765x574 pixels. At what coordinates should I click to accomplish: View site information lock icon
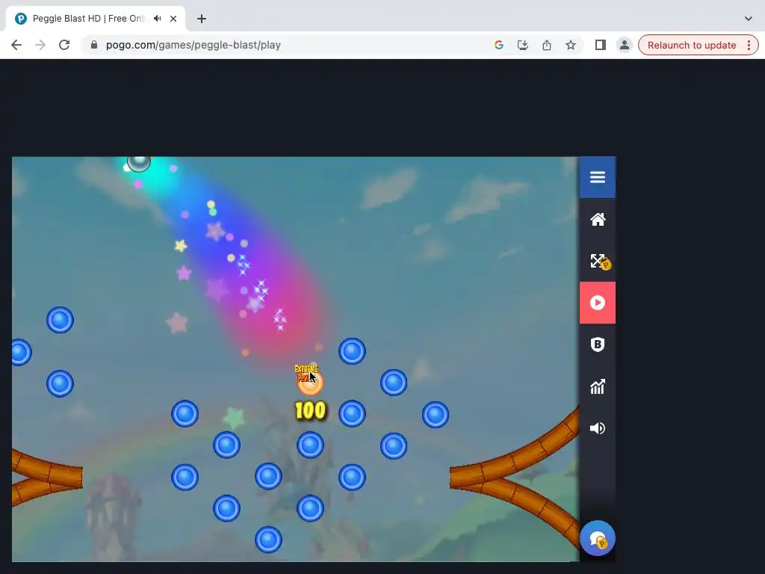point(94,45)
